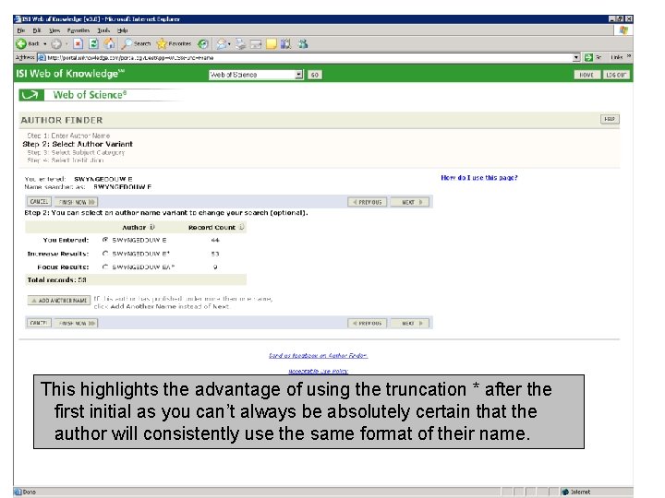Click Next above the author variant table
665x498 pixels.
pyautogui.click(x=410, y=202)
